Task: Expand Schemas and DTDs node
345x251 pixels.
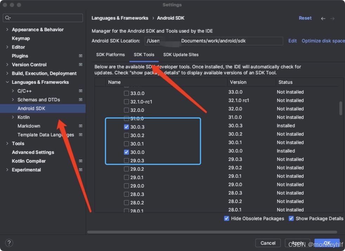Action: (x=13, y=100)
